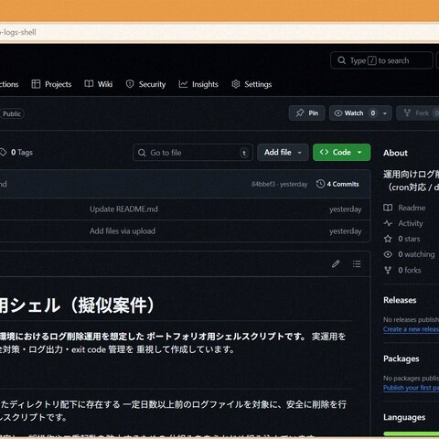Click the watcher count 0 badge

coord(373,113)
